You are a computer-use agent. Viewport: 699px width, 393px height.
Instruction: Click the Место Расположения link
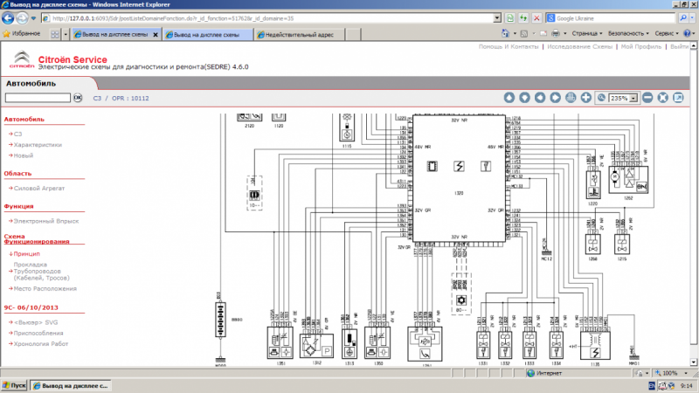(45, 288)
